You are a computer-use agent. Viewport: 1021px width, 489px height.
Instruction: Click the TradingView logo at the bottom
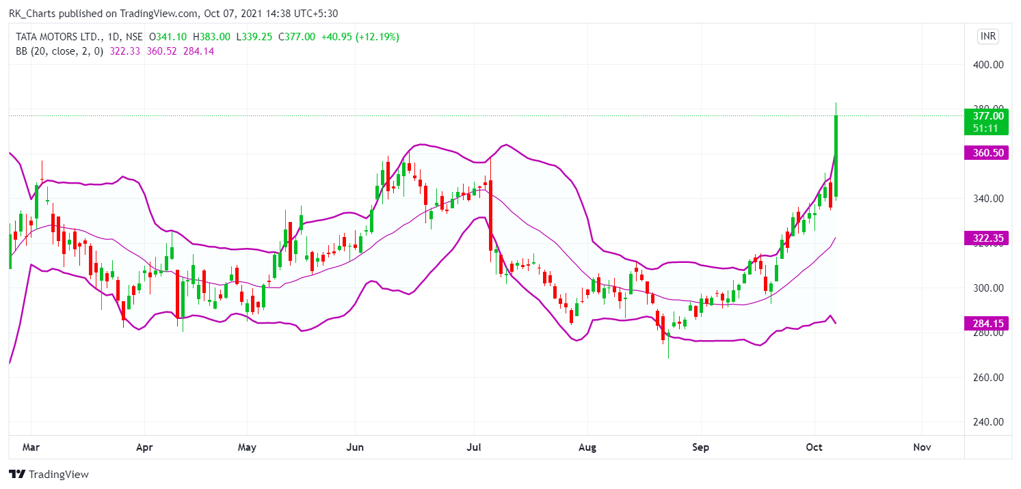pyautogui.click(x=49, y=474)
